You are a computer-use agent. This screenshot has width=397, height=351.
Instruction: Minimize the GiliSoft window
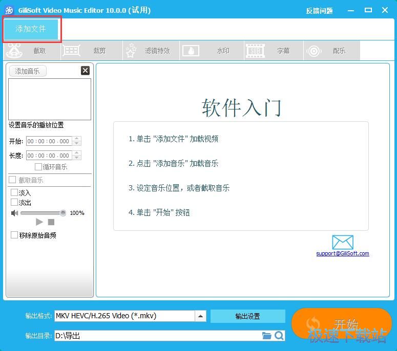pyautogui.click(x=351, y=11)
